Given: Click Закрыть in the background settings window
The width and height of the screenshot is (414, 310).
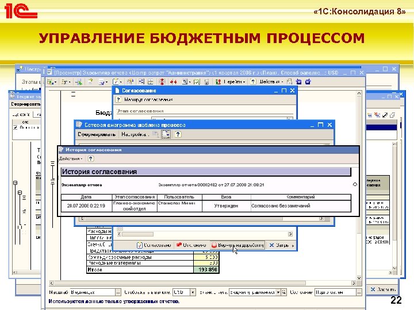Looking at the screenshot, I should [383, 289].
